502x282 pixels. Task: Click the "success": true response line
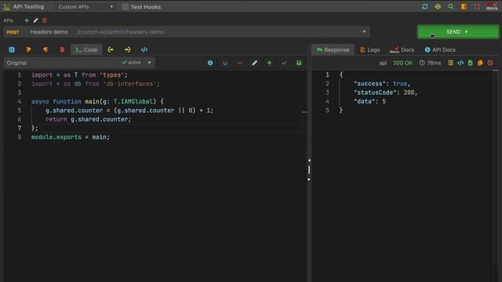pyautogui.click(x=382, y=84)
